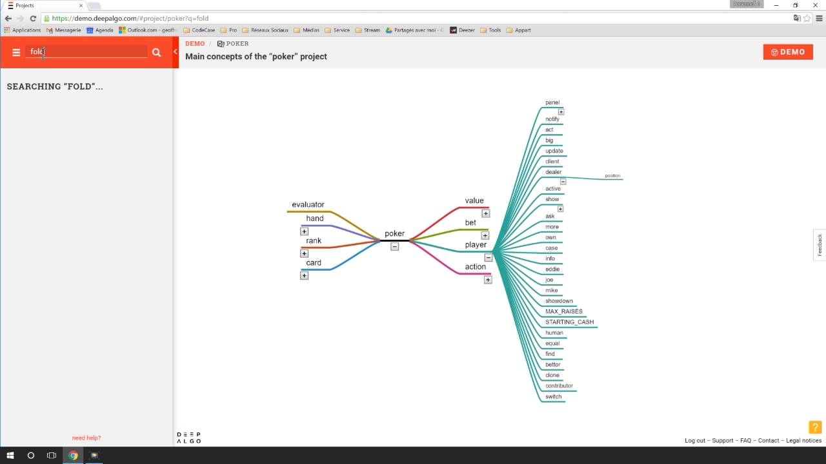The height and width of the screenshot is (464, 826).
Task: Open the CodeCase bookmark folder
Action: [199, 30]
